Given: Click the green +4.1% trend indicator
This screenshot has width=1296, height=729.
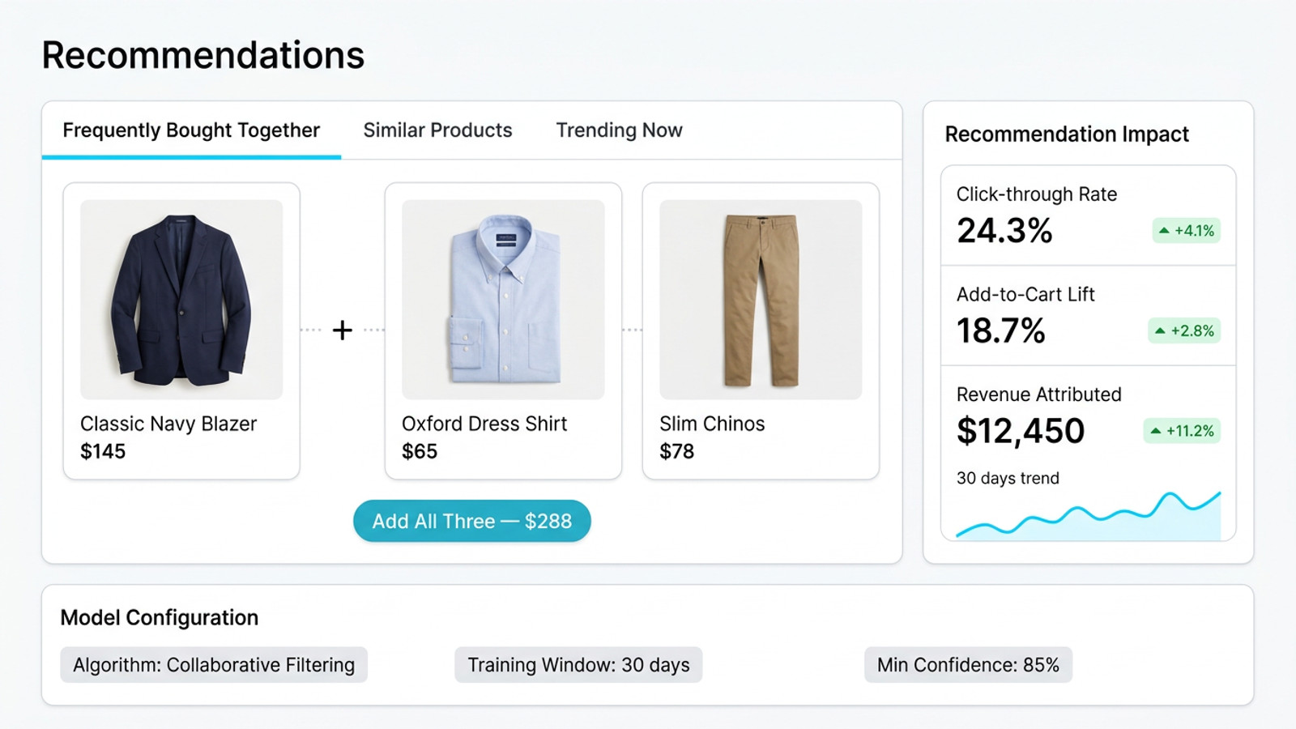Looking at the screenshot, I should [x=1183, y=231].
